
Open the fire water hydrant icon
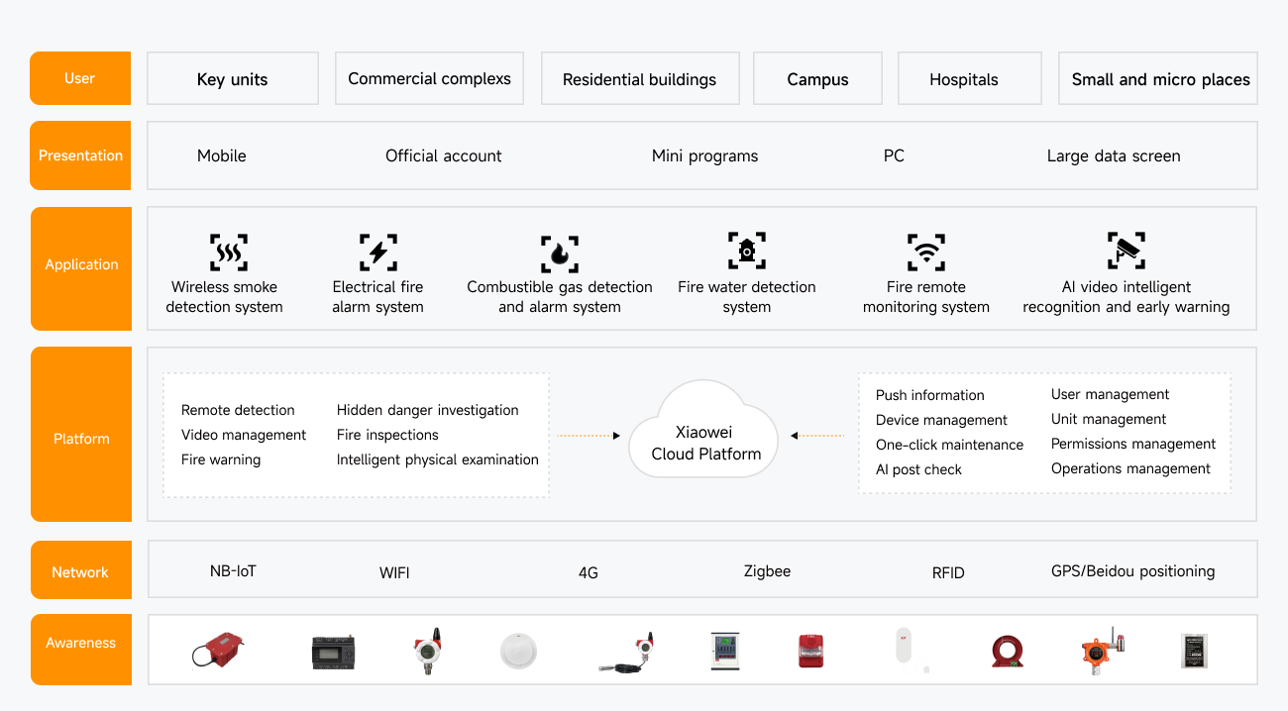(x=747, y=252)
